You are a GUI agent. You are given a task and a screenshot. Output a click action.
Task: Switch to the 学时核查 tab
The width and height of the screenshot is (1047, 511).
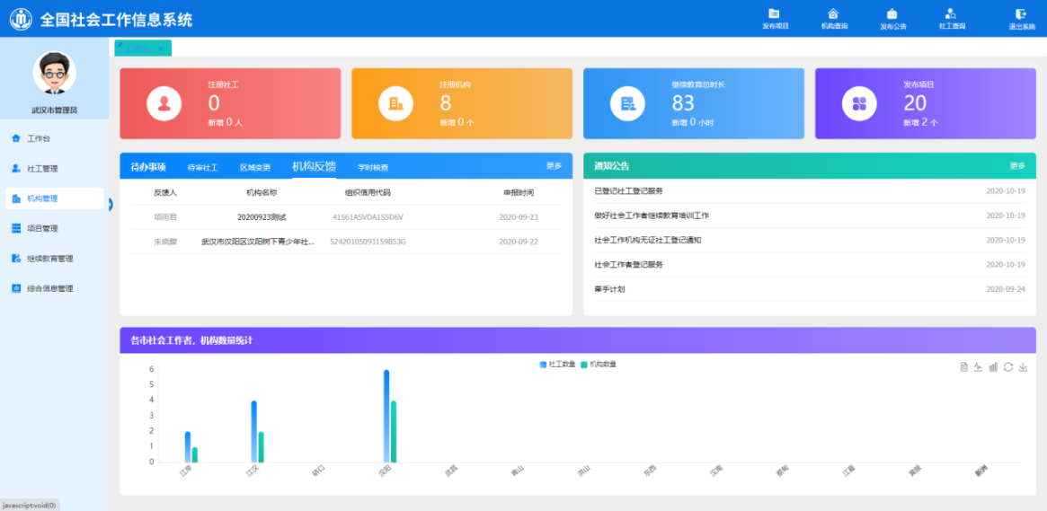point(373,167)
